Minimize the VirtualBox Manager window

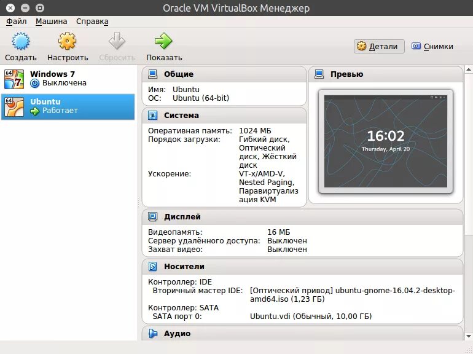[25, 8]
